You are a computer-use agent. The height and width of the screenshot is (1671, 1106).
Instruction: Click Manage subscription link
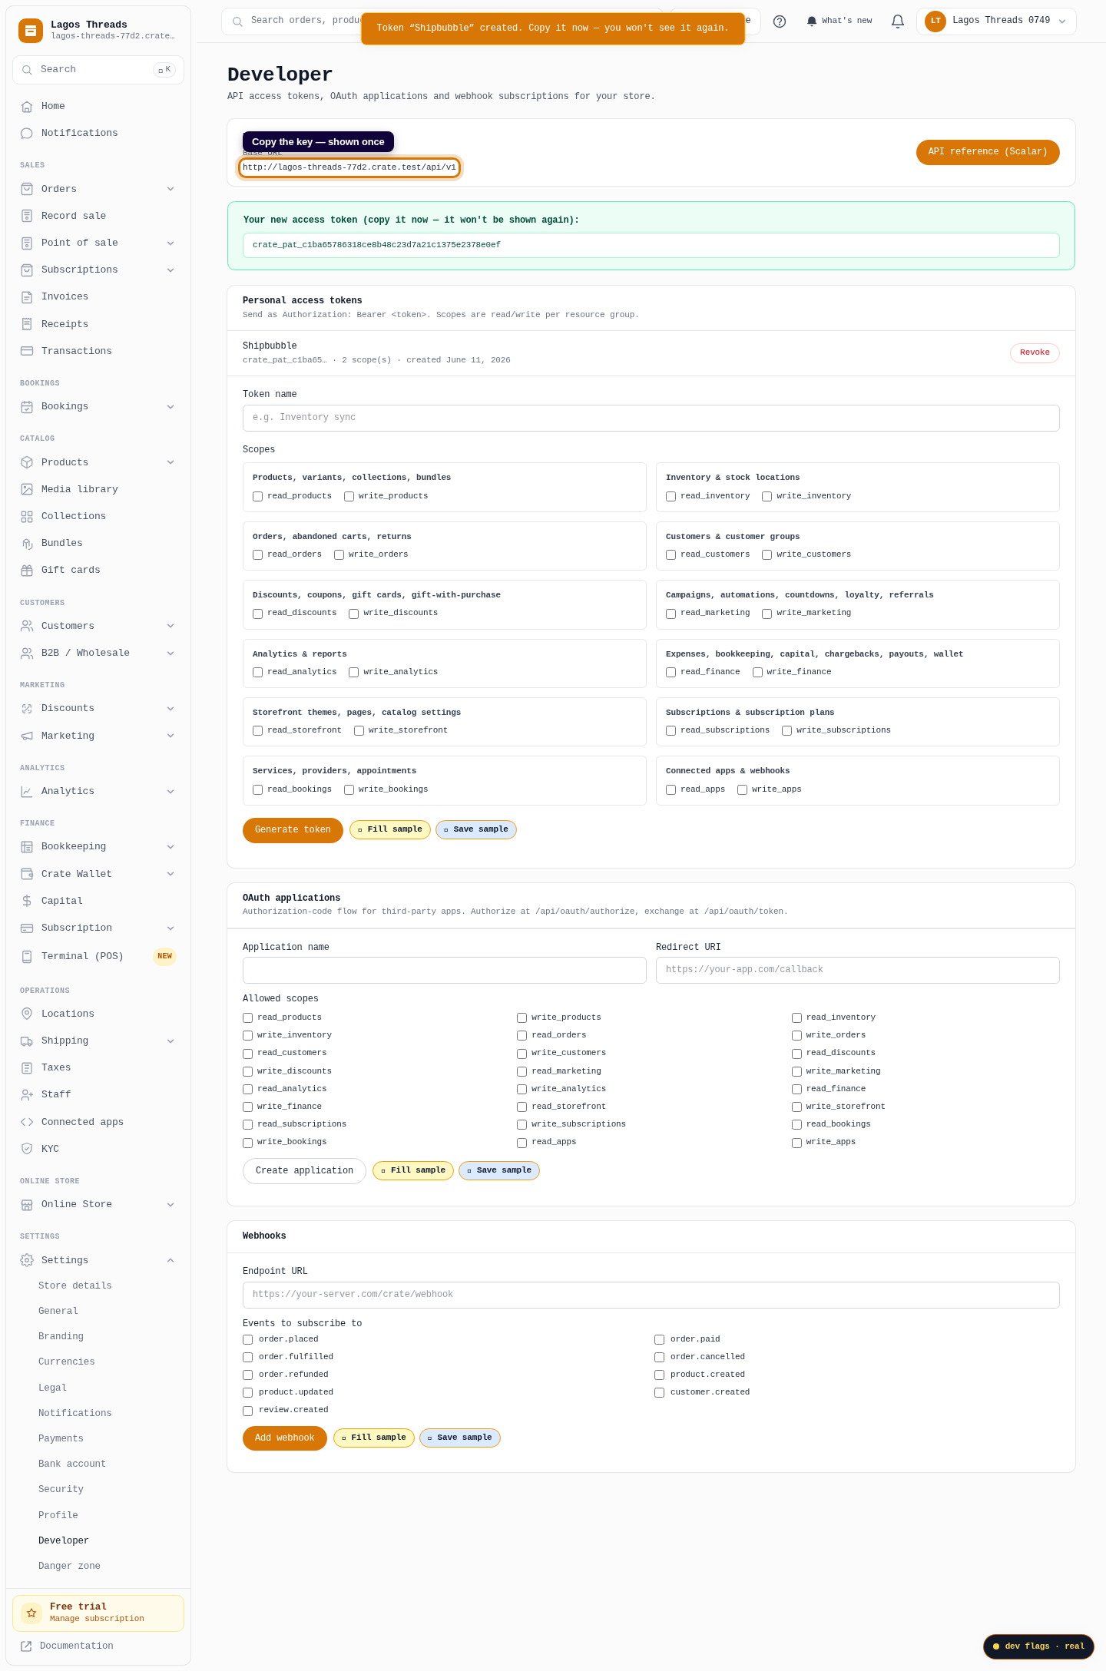click(97, 1619)
